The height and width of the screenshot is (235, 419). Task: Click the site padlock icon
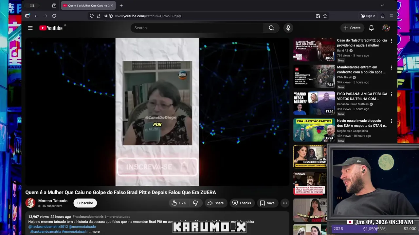click(x=99, y=16)
